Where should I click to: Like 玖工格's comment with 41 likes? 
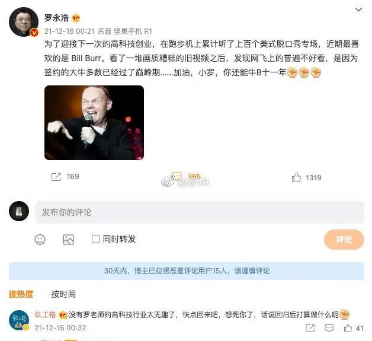tap(348, 328)
